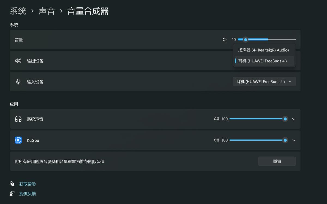Screen dimensions: 327x204
Task: Click 系统 in the breadcrumb path
Action: (18, 11)
